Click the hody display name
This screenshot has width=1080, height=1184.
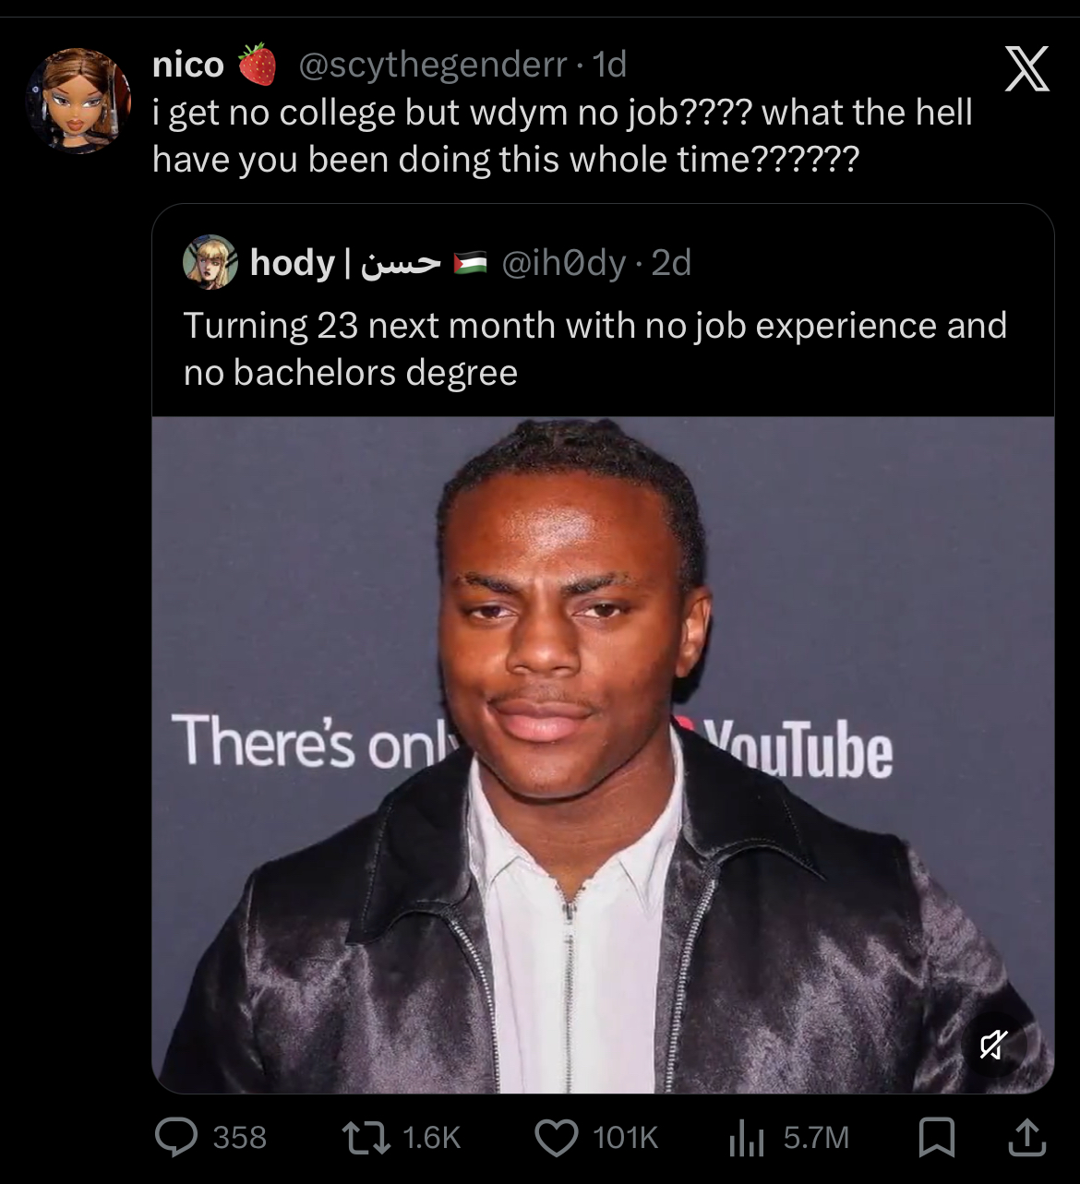tap(292, 263)
